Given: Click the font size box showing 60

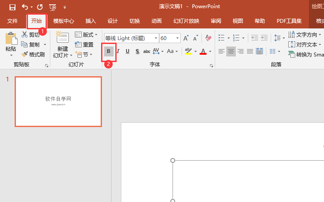Looking at the screenshot, I should coord(167,38).
